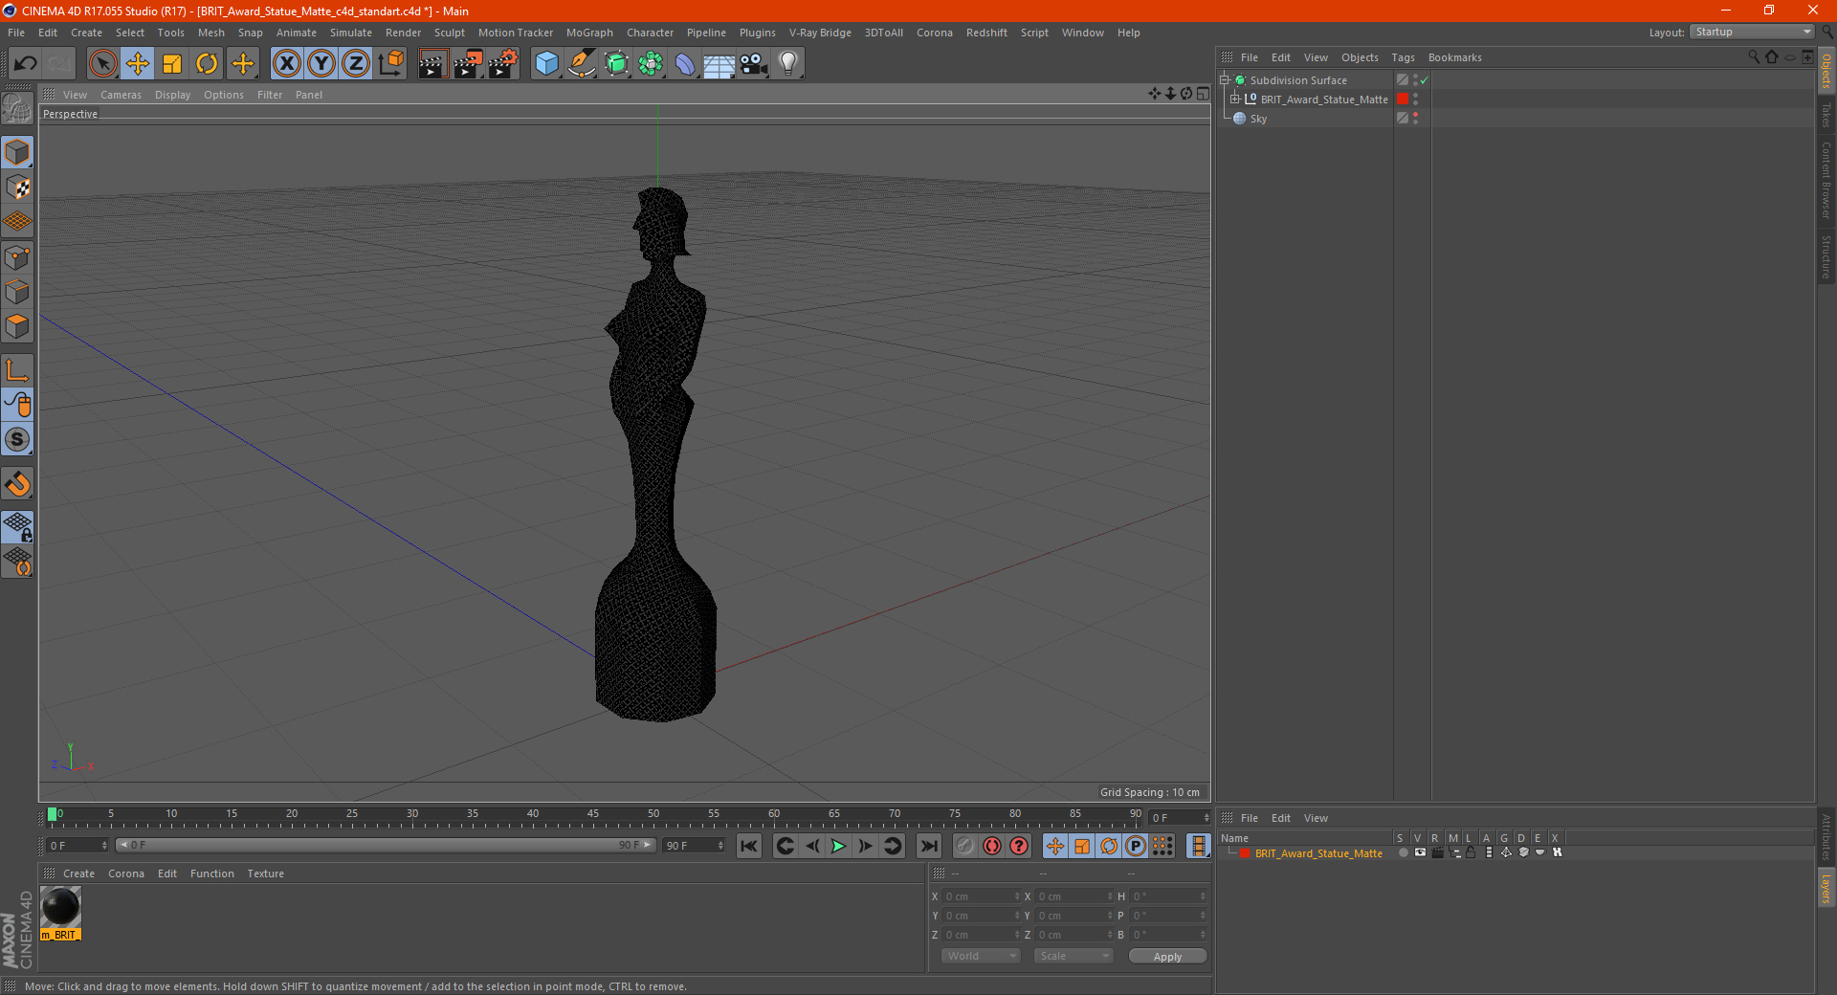Collapse the Subdivision Surface tree item
1837x995 pixels.
1225,80
